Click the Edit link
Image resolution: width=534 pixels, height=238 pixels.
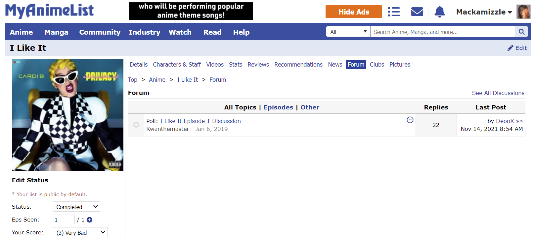(x=521, y=48)
